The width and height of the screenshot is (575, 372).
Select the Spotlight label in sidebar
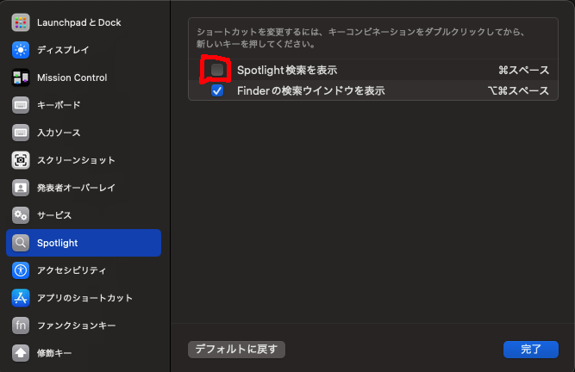pyautogui.click(x=57, y=243)
